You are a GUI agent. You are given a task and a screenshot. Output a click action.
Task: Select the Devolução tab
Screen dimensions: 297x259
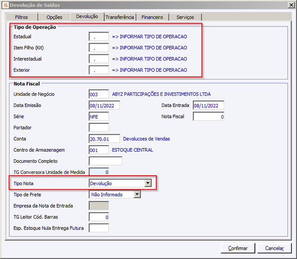click(87, 17)
